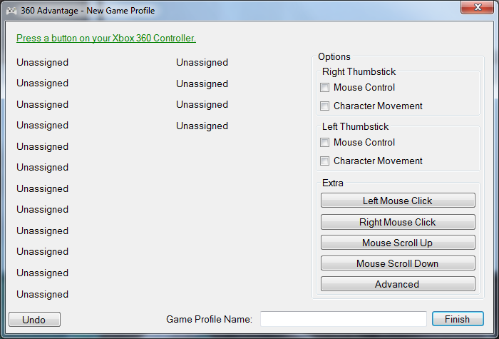Viewport: 499px width, 339px height.
Task: Click the 'Left Thumbstick' group heading
Action: tap(355, 127)
